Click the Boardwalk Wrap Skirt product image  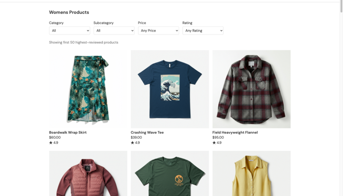pyautogui.click(x=88, y=89)
